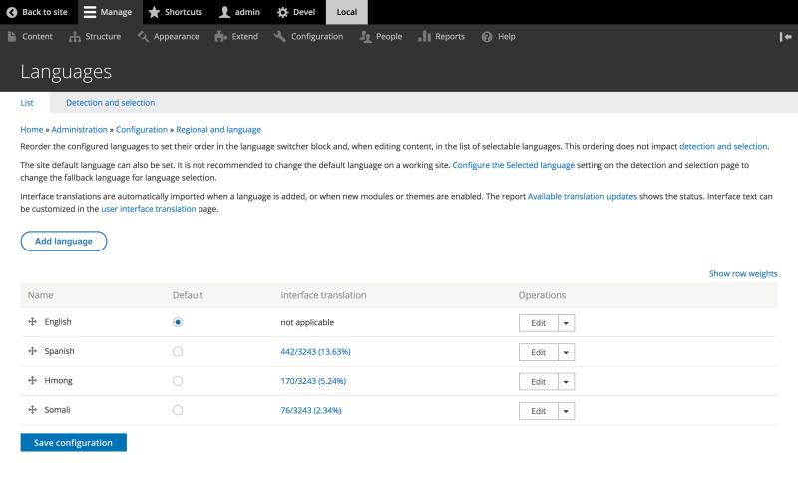Grab the drag handle for Hmong row

[x=33, y=380]
